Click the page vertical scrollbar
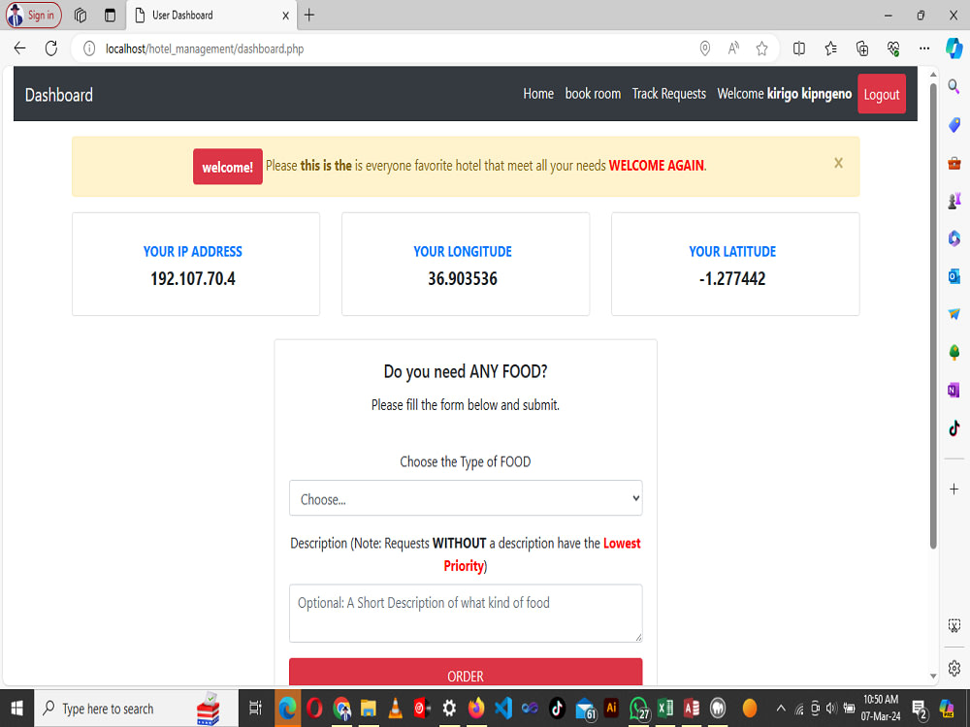 [933, 315]
